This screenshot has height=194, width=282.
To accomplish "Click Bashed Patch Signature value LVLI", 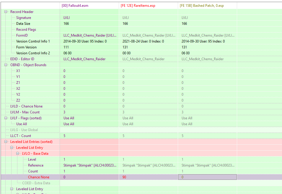I will pos(185,18).
